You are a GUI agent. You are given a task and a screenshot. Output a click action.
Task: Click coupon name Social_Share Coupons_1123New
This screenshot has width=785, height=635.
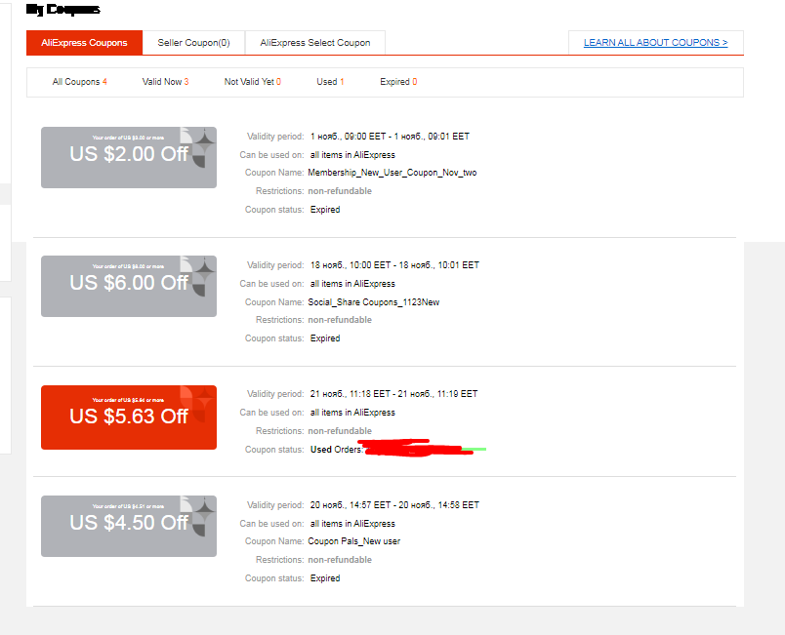coord(374,302)
